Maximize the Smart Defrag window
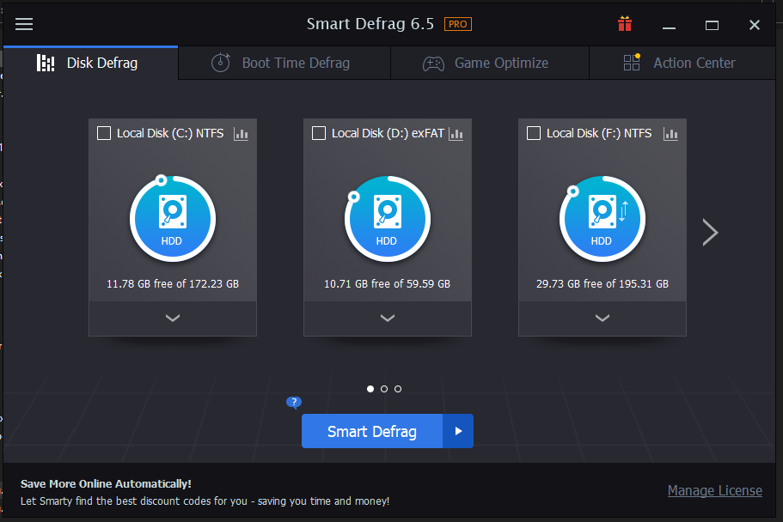Screen dimensions: 783x522 pyautogui.click(x=712, y=25)
